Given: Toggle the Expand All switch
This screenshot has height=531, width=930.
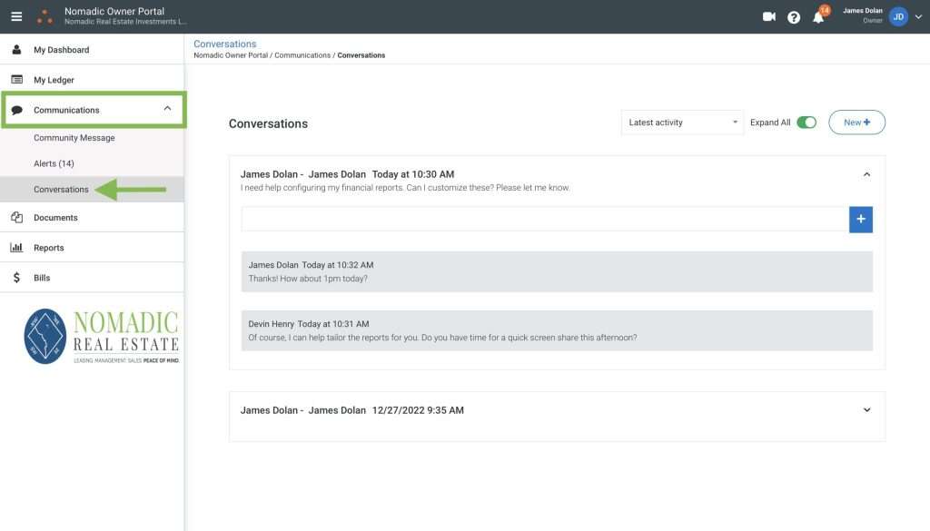Looking at the screenshot, I should 806,123.
